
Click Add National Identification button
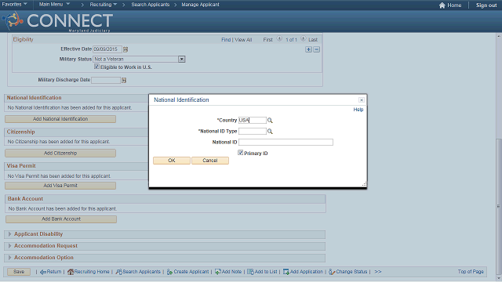(60, 119)
